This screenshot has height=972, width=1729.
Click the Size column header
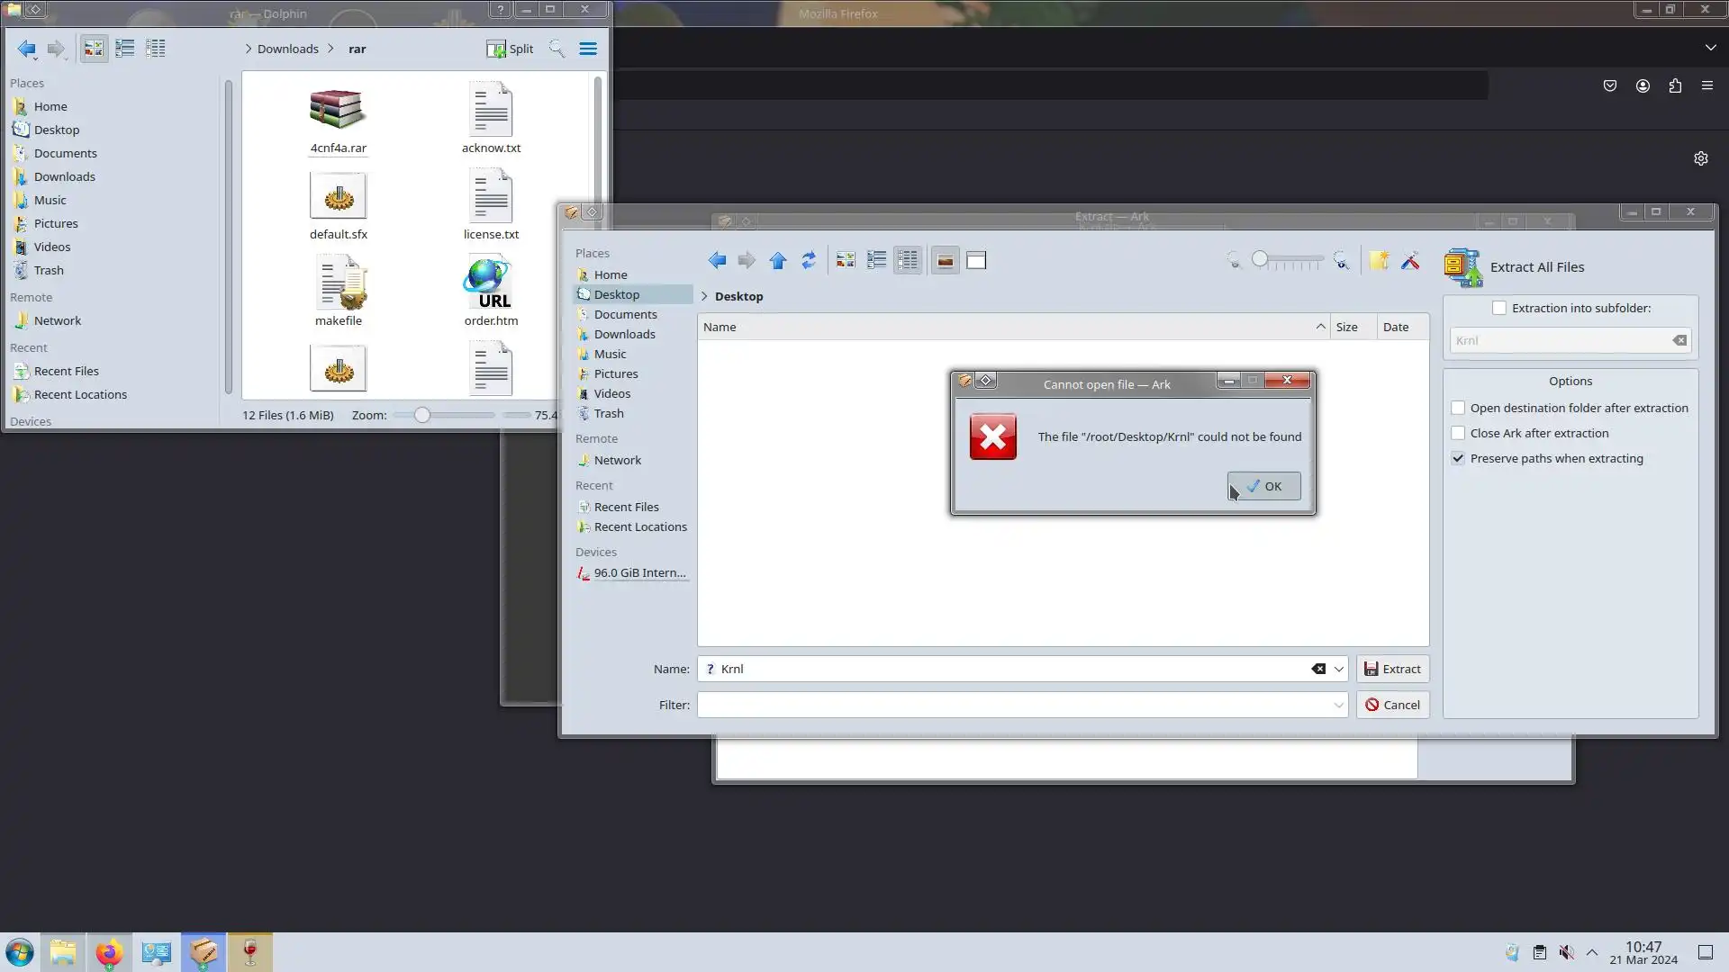coord(1347,327)
